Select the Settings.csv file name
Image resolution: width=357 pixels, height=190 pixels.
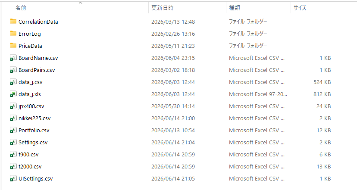pyautogui.click(x=33, y=143)
